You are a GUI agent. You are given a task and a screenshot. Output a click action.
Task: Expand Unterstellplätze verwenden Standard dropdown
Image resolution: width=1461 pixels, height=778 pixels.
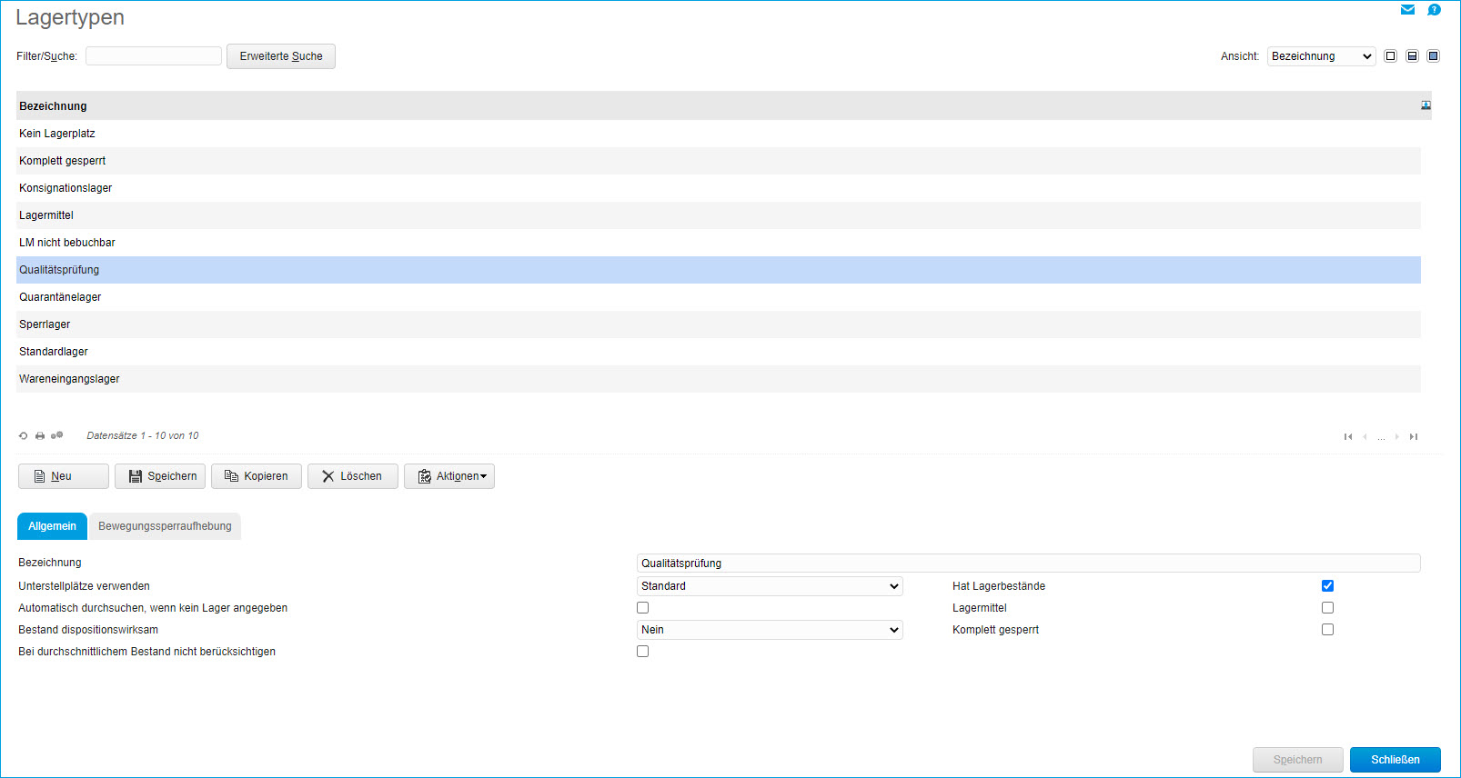tap(770, 586)
